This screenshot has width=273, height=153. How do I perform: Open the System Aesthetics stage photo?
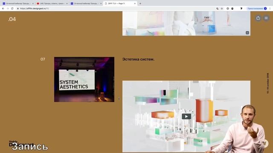click(84, 79)
